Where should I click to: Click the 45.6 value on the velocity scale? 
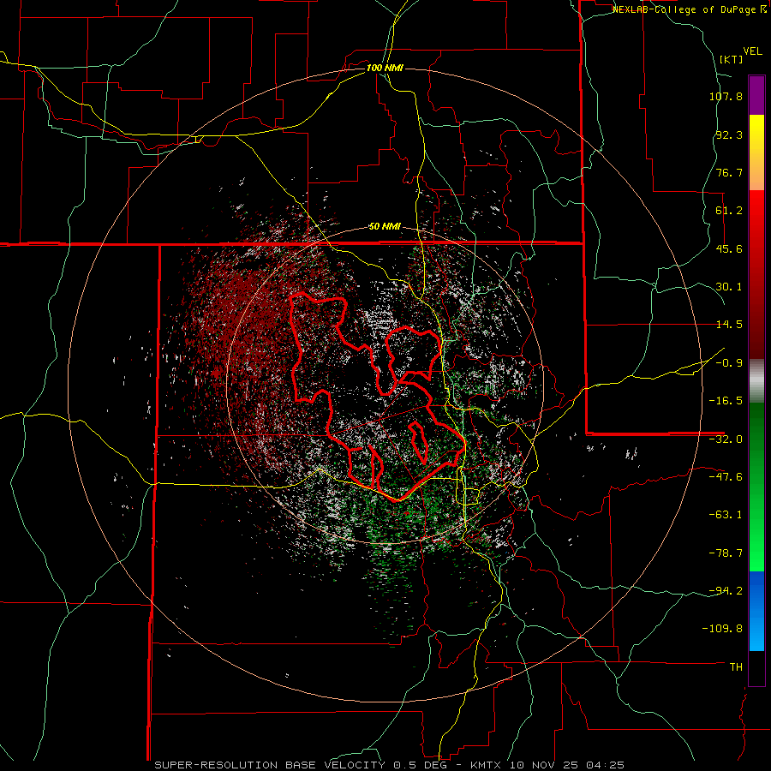click(729, 248)
